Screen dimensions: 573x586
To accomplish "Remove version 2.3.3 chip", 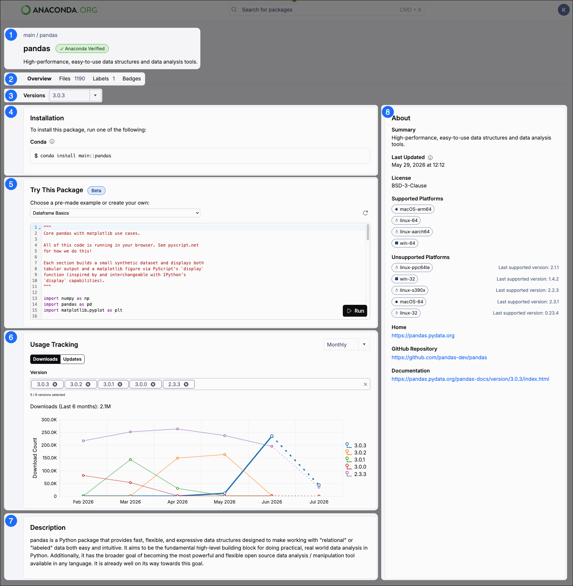I will [x=186, y=384].
